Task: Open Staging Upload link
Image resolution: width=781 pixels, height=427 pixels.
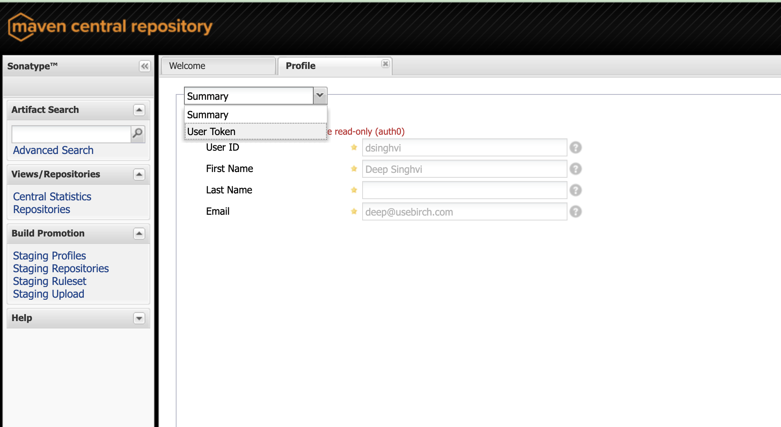Action: (x=48, y=294)
